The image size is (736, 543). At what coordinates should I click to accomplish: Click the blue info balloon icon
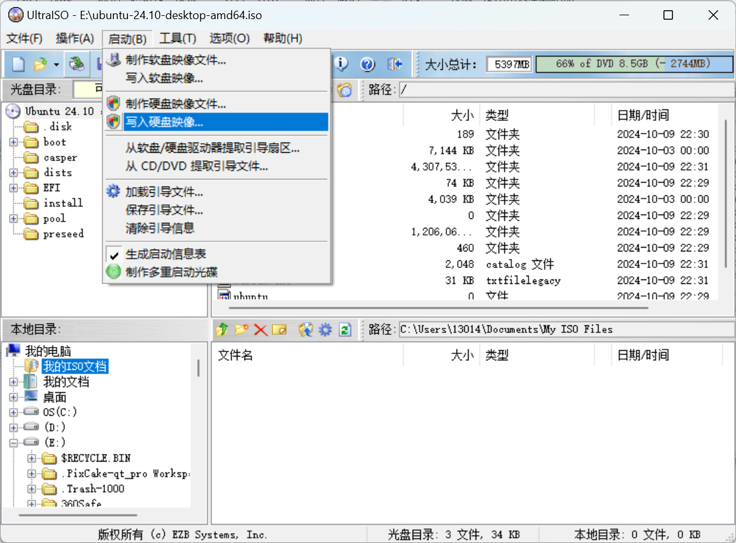pos(341,64)
